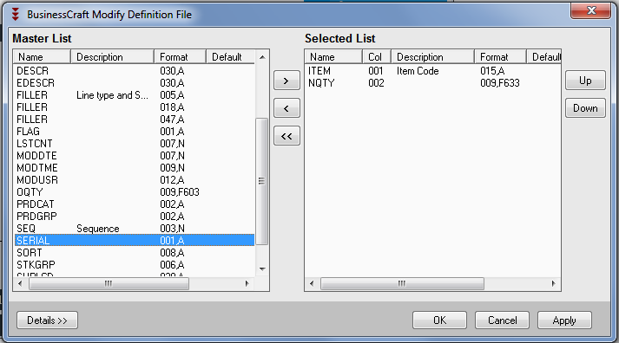Screen dimensions: 619x343
Task: Select NQTY row in Selected List
Action: point(432,83)
